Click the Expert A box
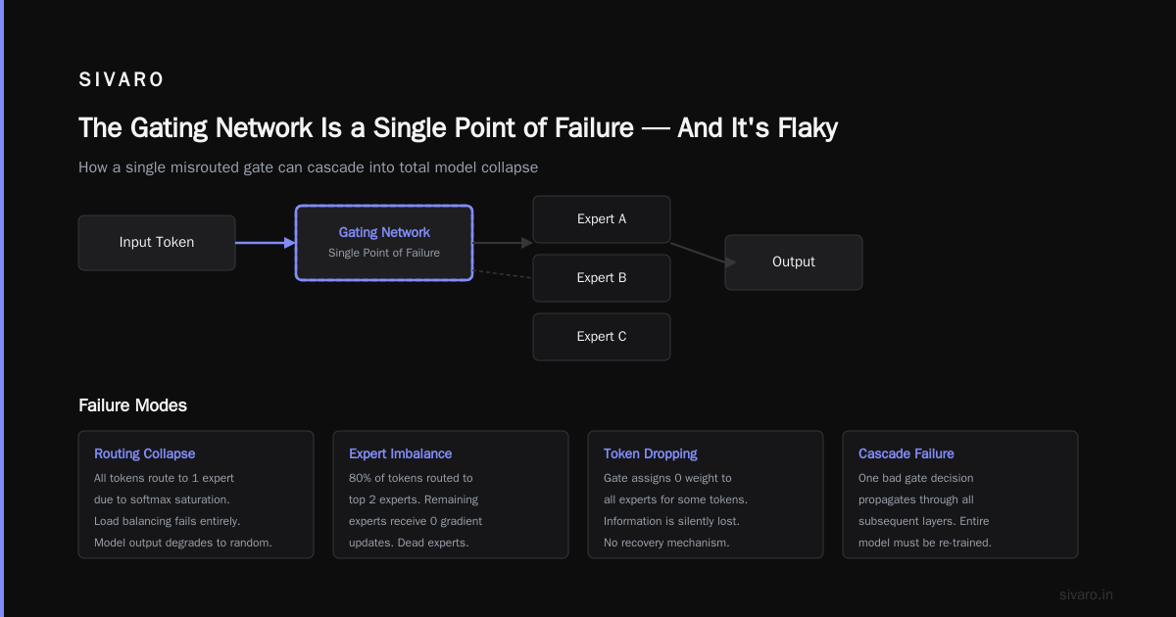The width and height of the screenshot is (1176, 617). 602,219
